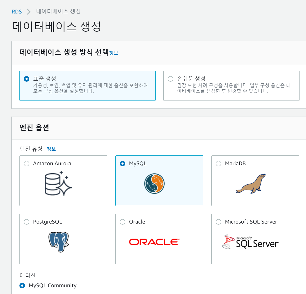Click the MySQL Community label text
306x294 pixels.
pyautogui.click(x=53, y=286)
